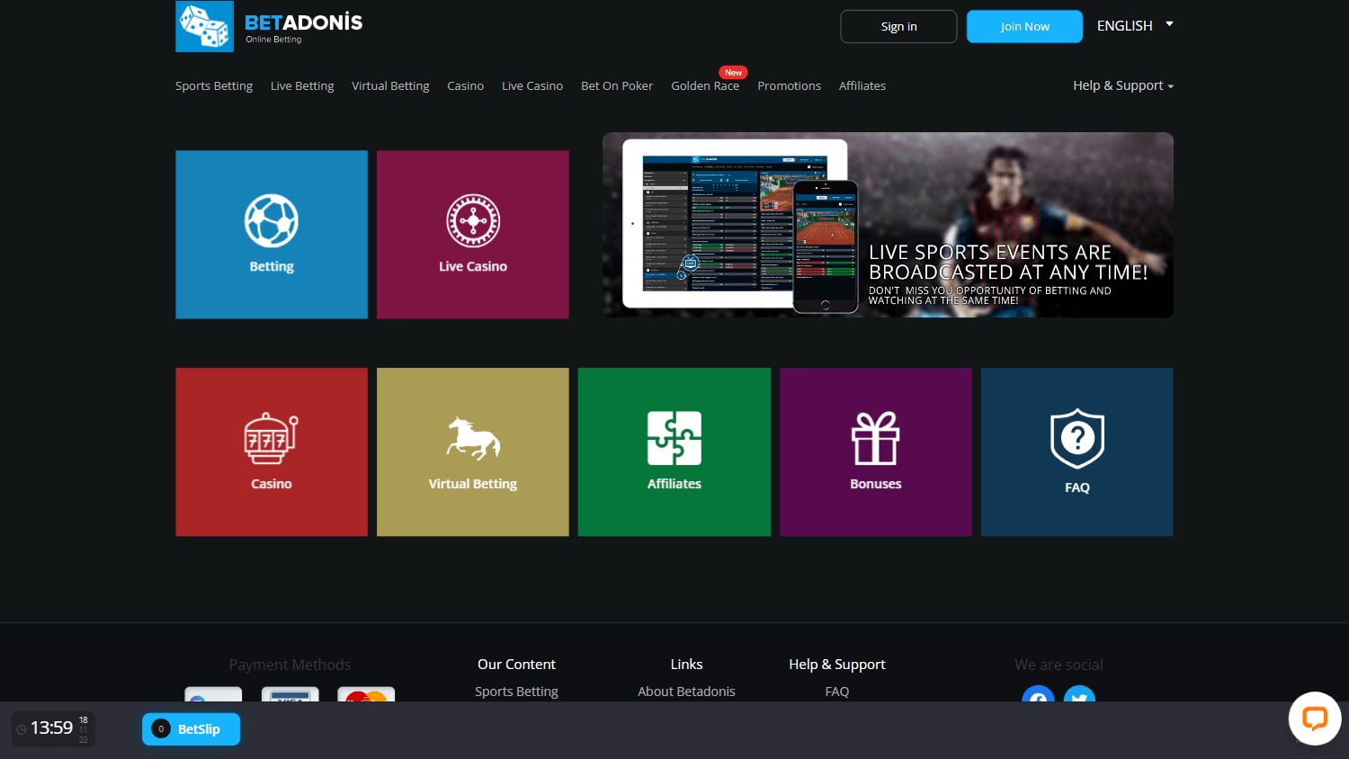Open the FAQ shield tile
Screen dimensions: 1349x759
(1077, 452)
